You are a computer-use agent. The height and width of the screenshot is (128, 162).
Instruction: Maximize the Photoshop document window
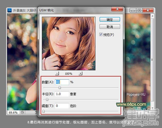pyautogui.click(x=139, y=10)
